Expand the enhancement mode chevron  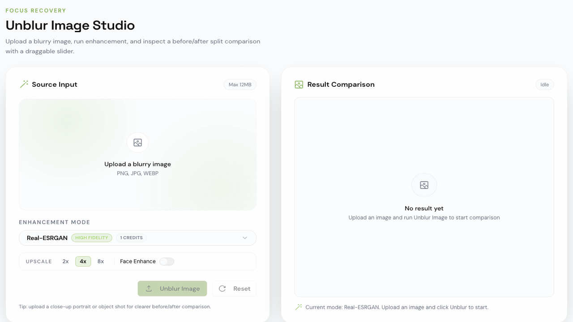[x=245, y=238]
